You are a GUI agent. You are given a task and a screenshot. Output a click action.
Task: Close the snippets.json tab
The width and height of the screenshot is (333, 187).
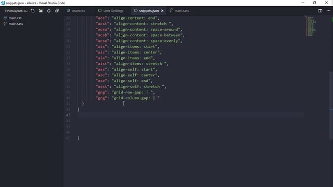[x=162, y=10]
